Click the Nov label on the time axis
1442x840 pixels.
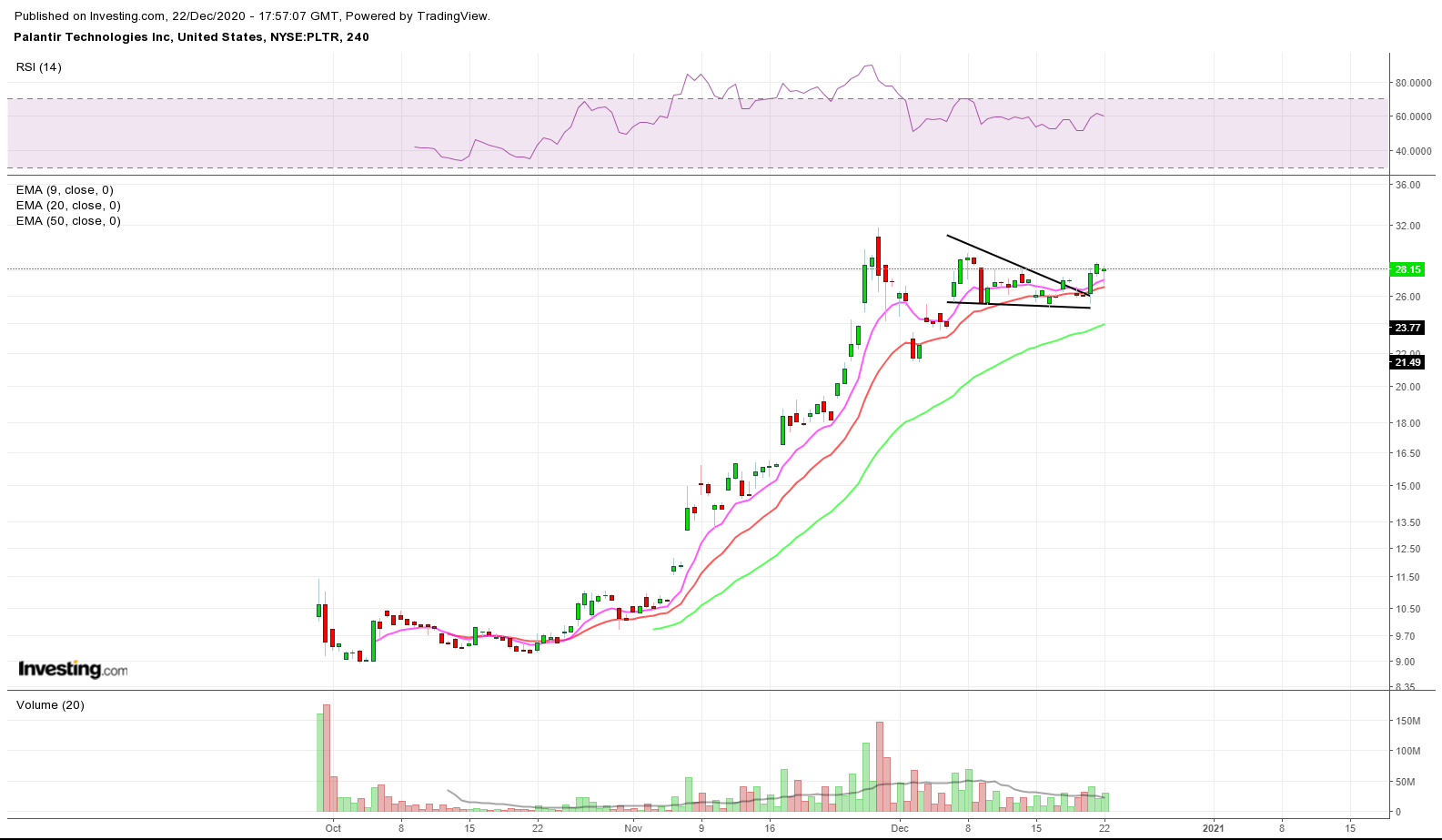tap(634, 828)
